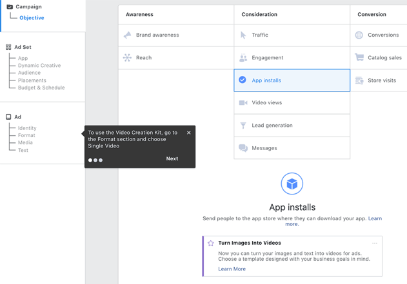Screen dimensions: 407x284
Task: Select the Reach objective
Action: tap(176, 58)
